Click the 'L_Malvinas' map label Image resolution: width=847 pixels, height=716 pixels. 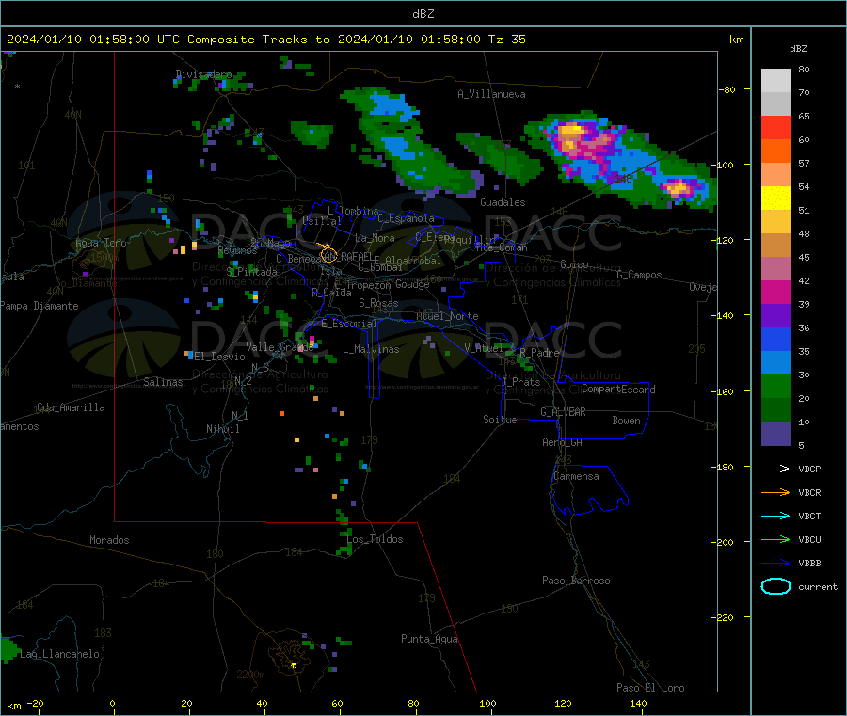(371, 349)
